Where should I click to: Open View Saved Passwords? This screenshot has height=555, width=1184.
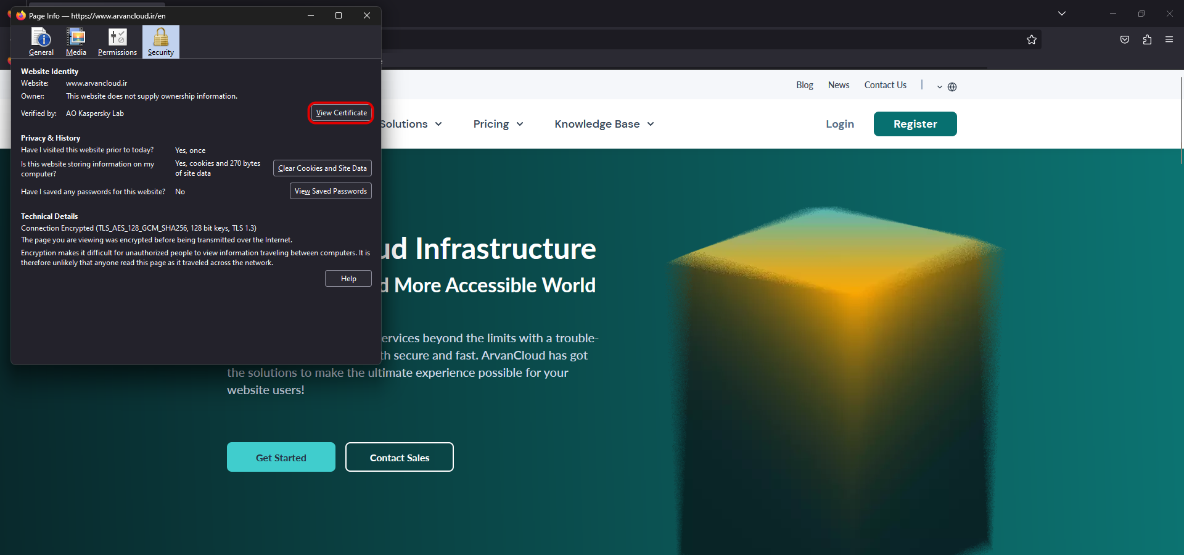point(331,191)
